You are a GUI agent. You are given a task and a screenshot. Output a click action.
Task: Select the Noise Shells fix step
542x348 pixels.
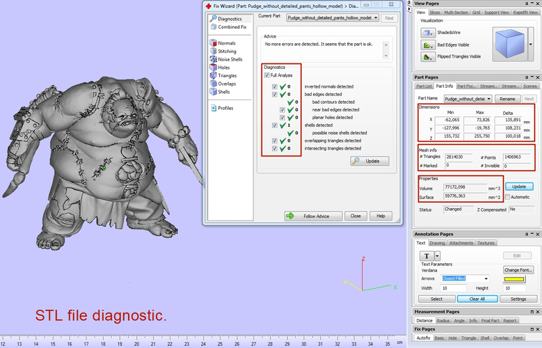(x=226, y=59)
